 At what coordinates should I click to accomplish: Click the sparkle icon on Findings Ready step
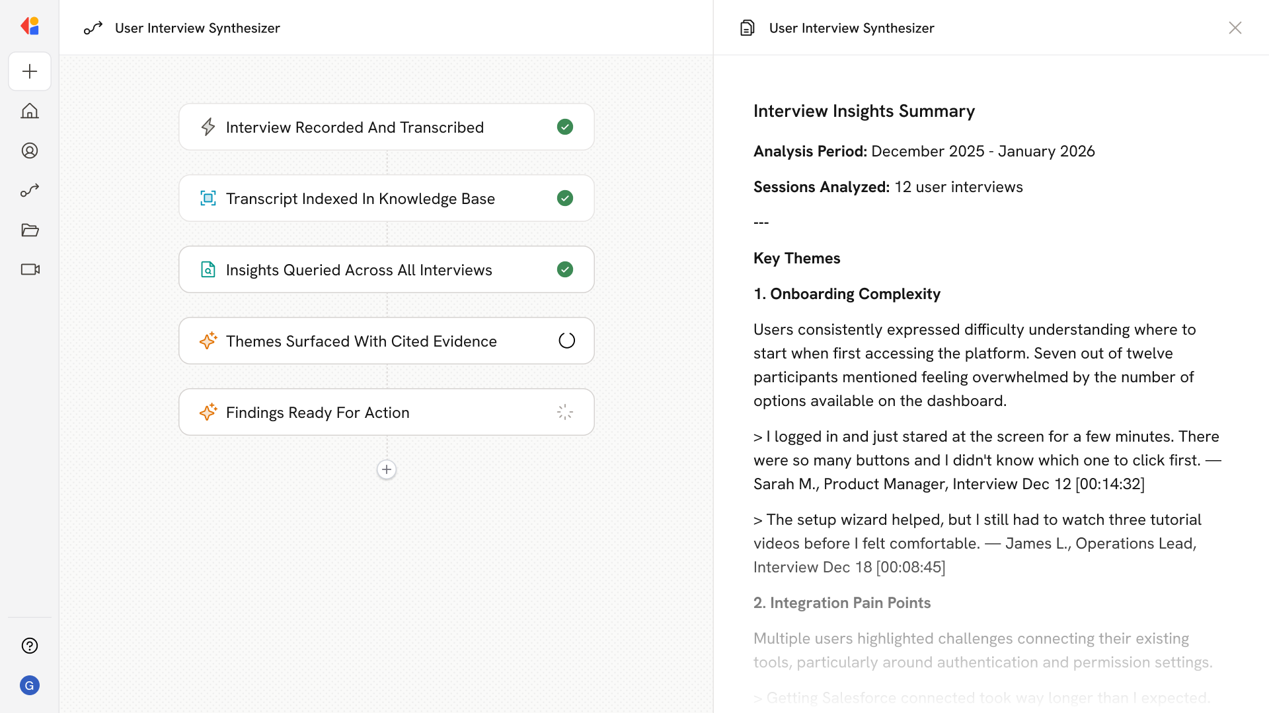(208, 412)
